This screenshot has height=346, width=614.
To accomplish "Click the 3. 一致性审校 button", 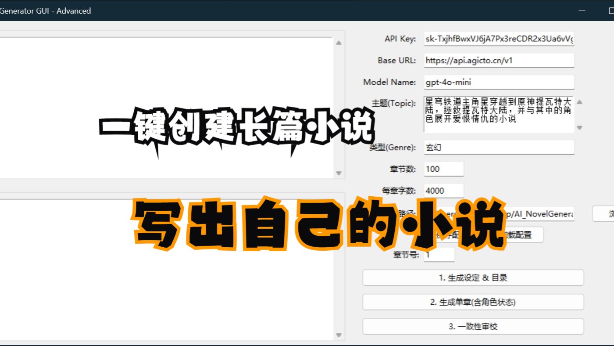I will 473,326.
